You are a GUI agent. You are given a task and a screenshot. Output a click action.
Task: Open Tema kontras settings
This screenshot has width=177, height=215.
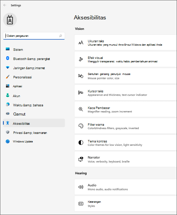click(x=126, y=143)
